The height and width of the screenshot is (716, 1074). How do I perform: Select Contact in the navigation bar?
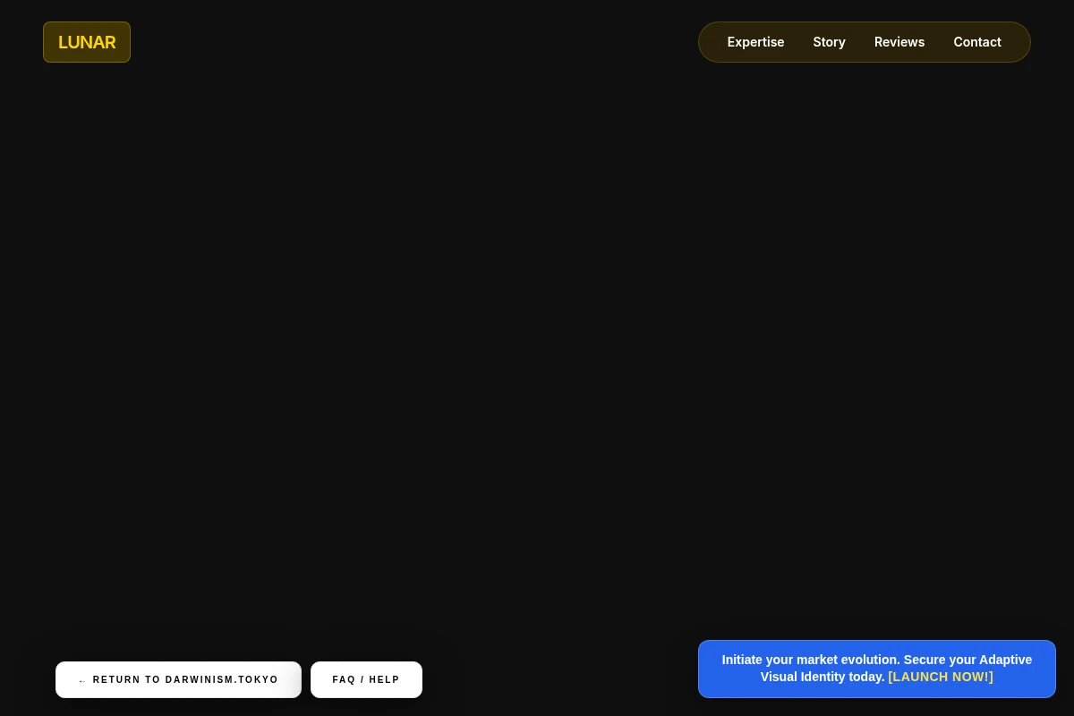pyautogui.click(x=977, y=42)
